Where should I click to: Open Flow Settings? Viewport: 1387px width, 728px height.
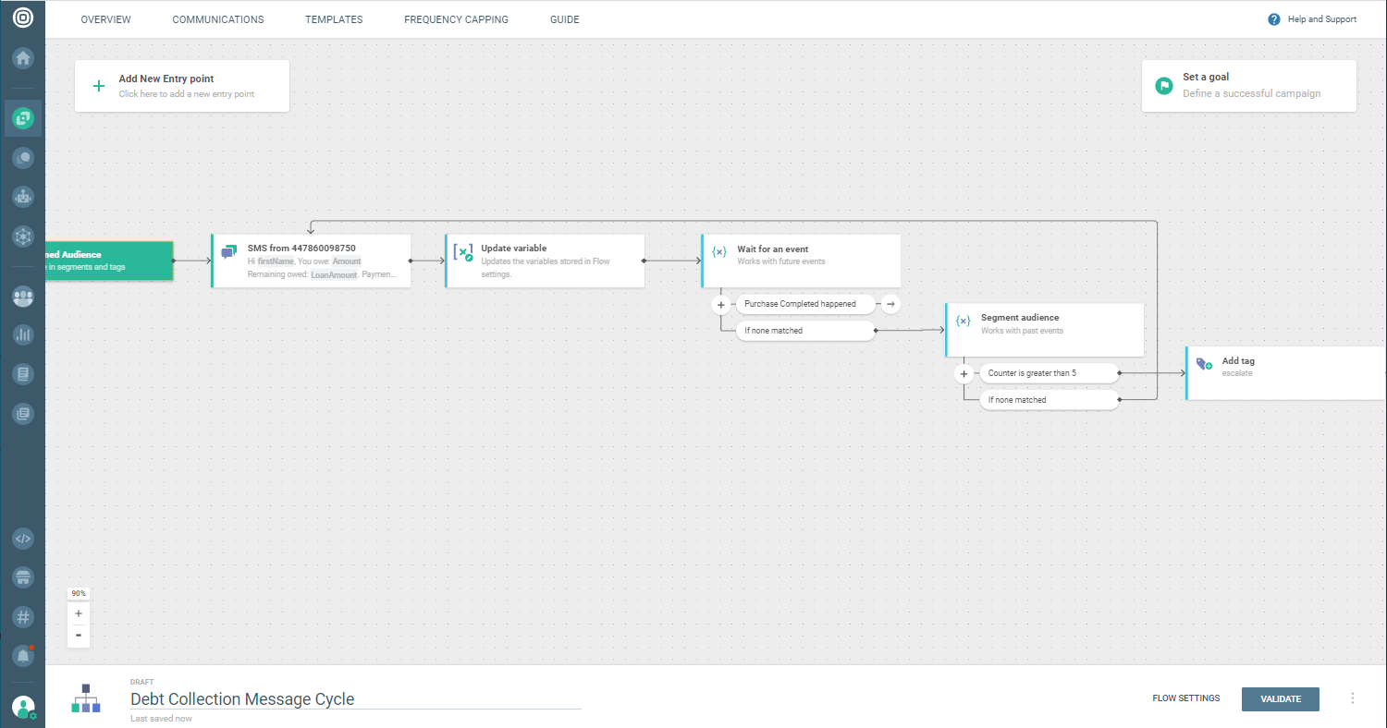1185,699
